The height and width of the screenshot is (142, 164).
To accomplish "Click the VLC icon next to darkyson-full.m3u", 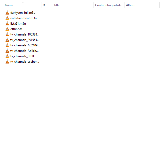I will tap(7, 12).
